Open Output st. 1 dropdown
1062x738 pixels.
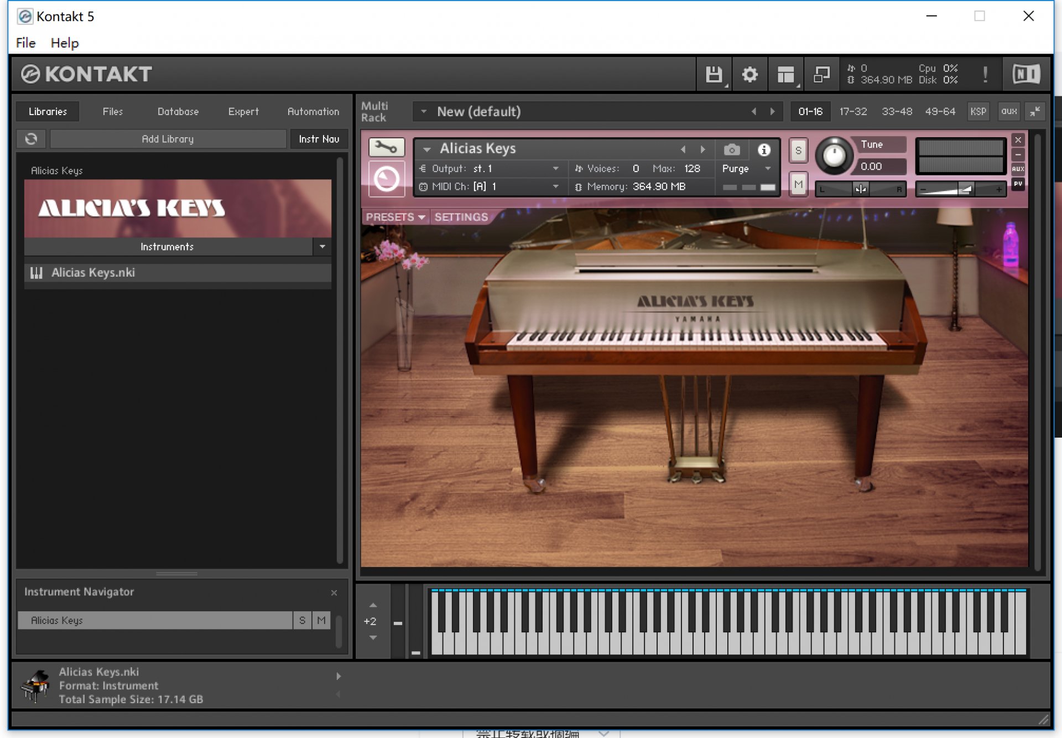click(x=555, y=168)
